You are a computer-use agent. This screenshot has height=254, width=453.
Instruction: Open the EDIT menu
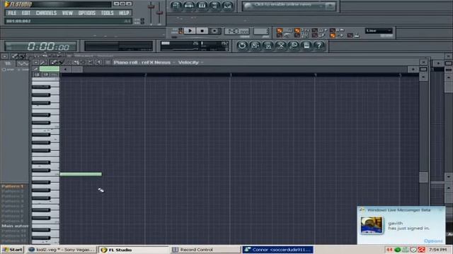(x=25, y=13)
